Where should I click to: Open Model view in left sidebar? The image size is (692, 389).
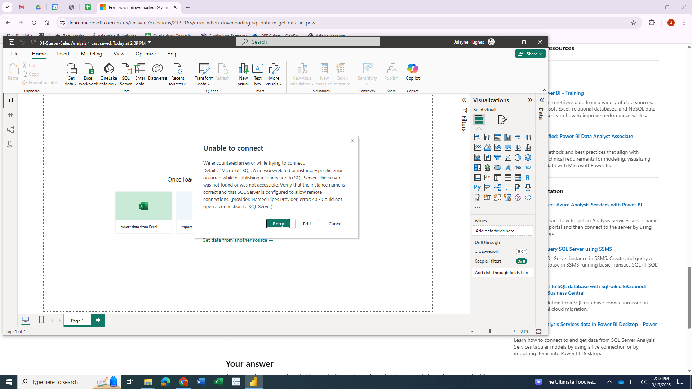10,129
